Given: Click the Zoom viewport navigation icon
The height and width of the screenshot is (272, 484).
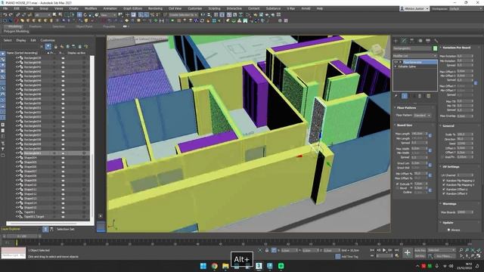Looking at the screenshot, I should pyautogui.click(x=461, y=250).
